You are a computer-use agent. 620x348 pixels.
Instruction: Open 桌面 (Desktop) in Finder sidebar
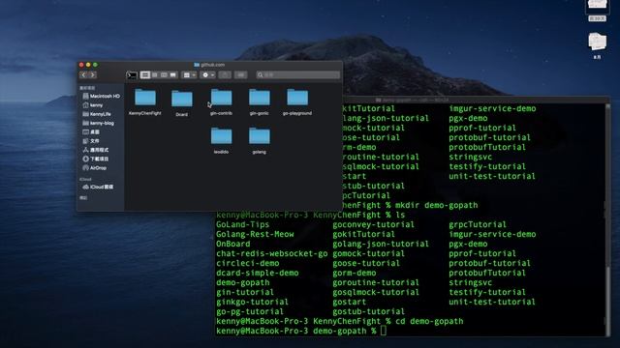pyautogui.click(x=91, y=132)
